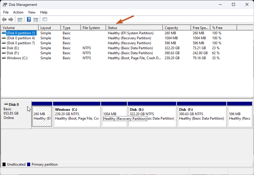Sort by File System column header
The height and width of the screenshot is (175, 254).
(93, 28)
